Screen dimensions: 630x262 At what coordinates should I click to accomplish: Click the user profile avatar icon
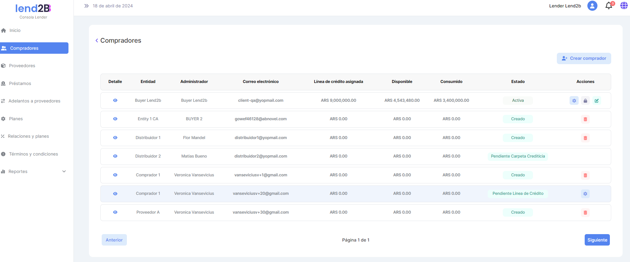click(x=592, y=6)
